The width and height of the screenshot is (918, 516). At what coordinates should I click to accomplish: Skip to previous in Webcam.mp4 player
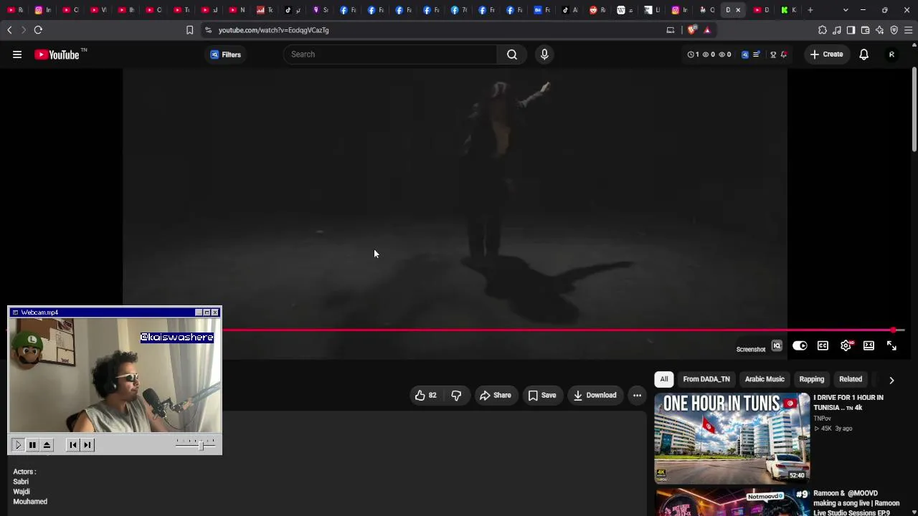point(73,445)
